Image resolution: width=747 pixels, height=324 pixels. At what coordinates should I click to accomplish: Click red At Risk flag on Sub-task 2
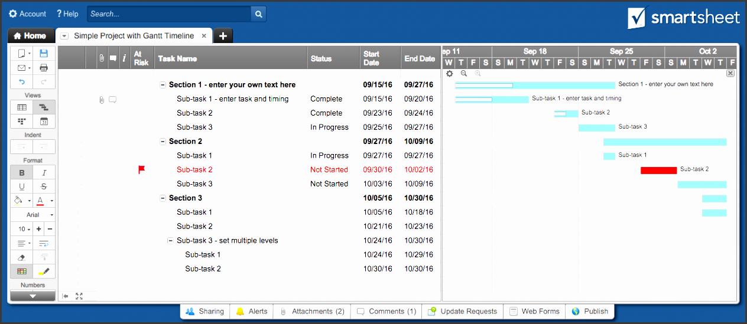coord(141,169)
